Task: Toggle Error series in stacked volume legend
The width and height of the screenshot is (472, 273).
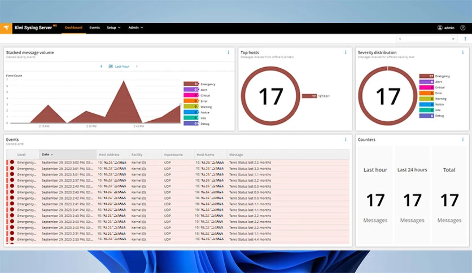Action: click(196, 101)
